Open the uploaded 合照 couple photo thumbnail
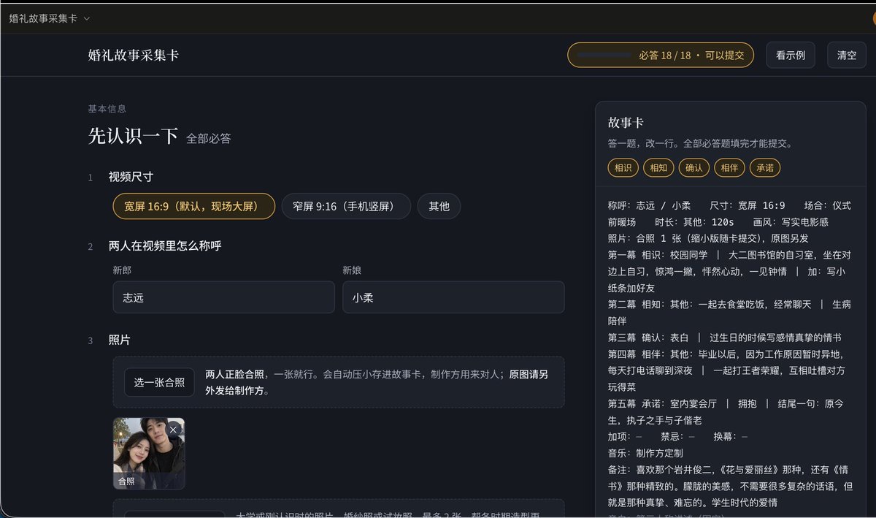This screenshot has height=518, width=876. pos(149,453)
